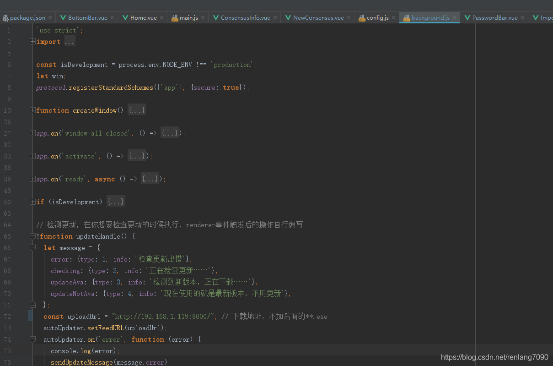Click the JS file icon on background.js tab
Image resolution: width=553 pixels, height=366 pixels.
(x=407, y=18)
